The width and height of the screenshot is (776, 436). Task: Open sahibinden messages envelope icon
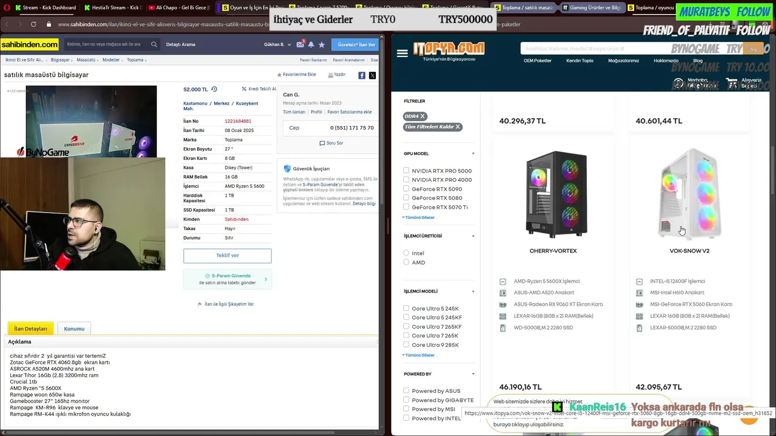click(x=300, y=44)
